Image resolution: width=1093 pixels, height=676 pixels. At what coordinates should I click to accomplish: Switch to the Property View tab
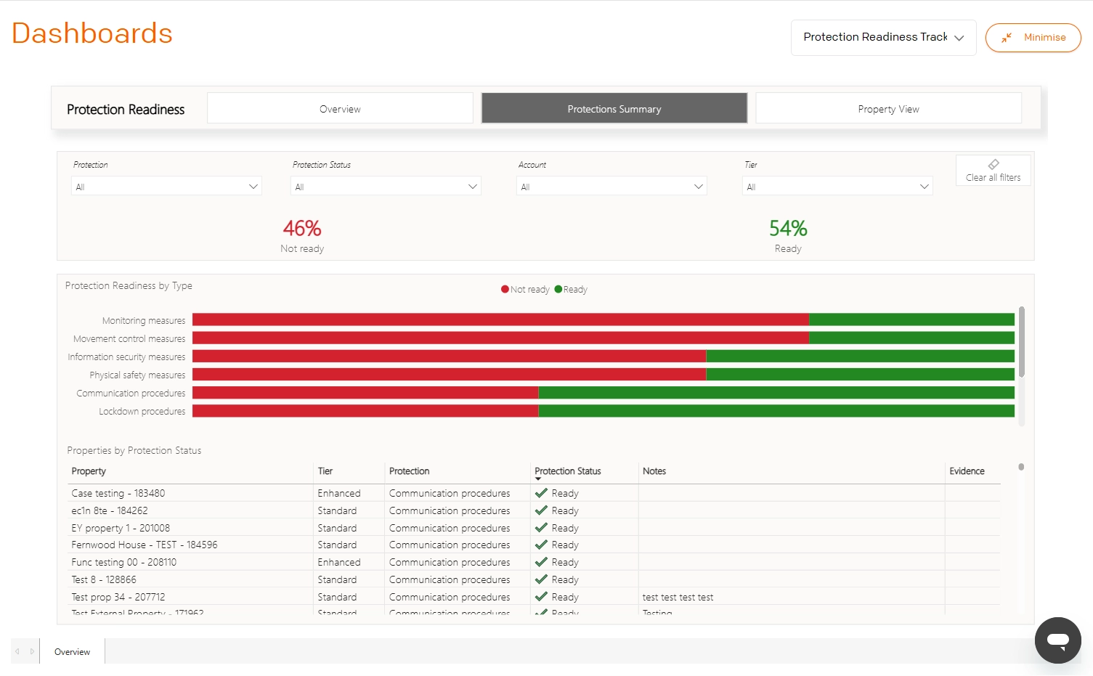click(x=888, y=109)
